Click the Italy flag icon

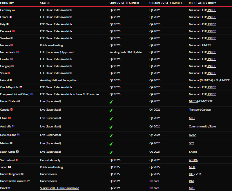8,24
